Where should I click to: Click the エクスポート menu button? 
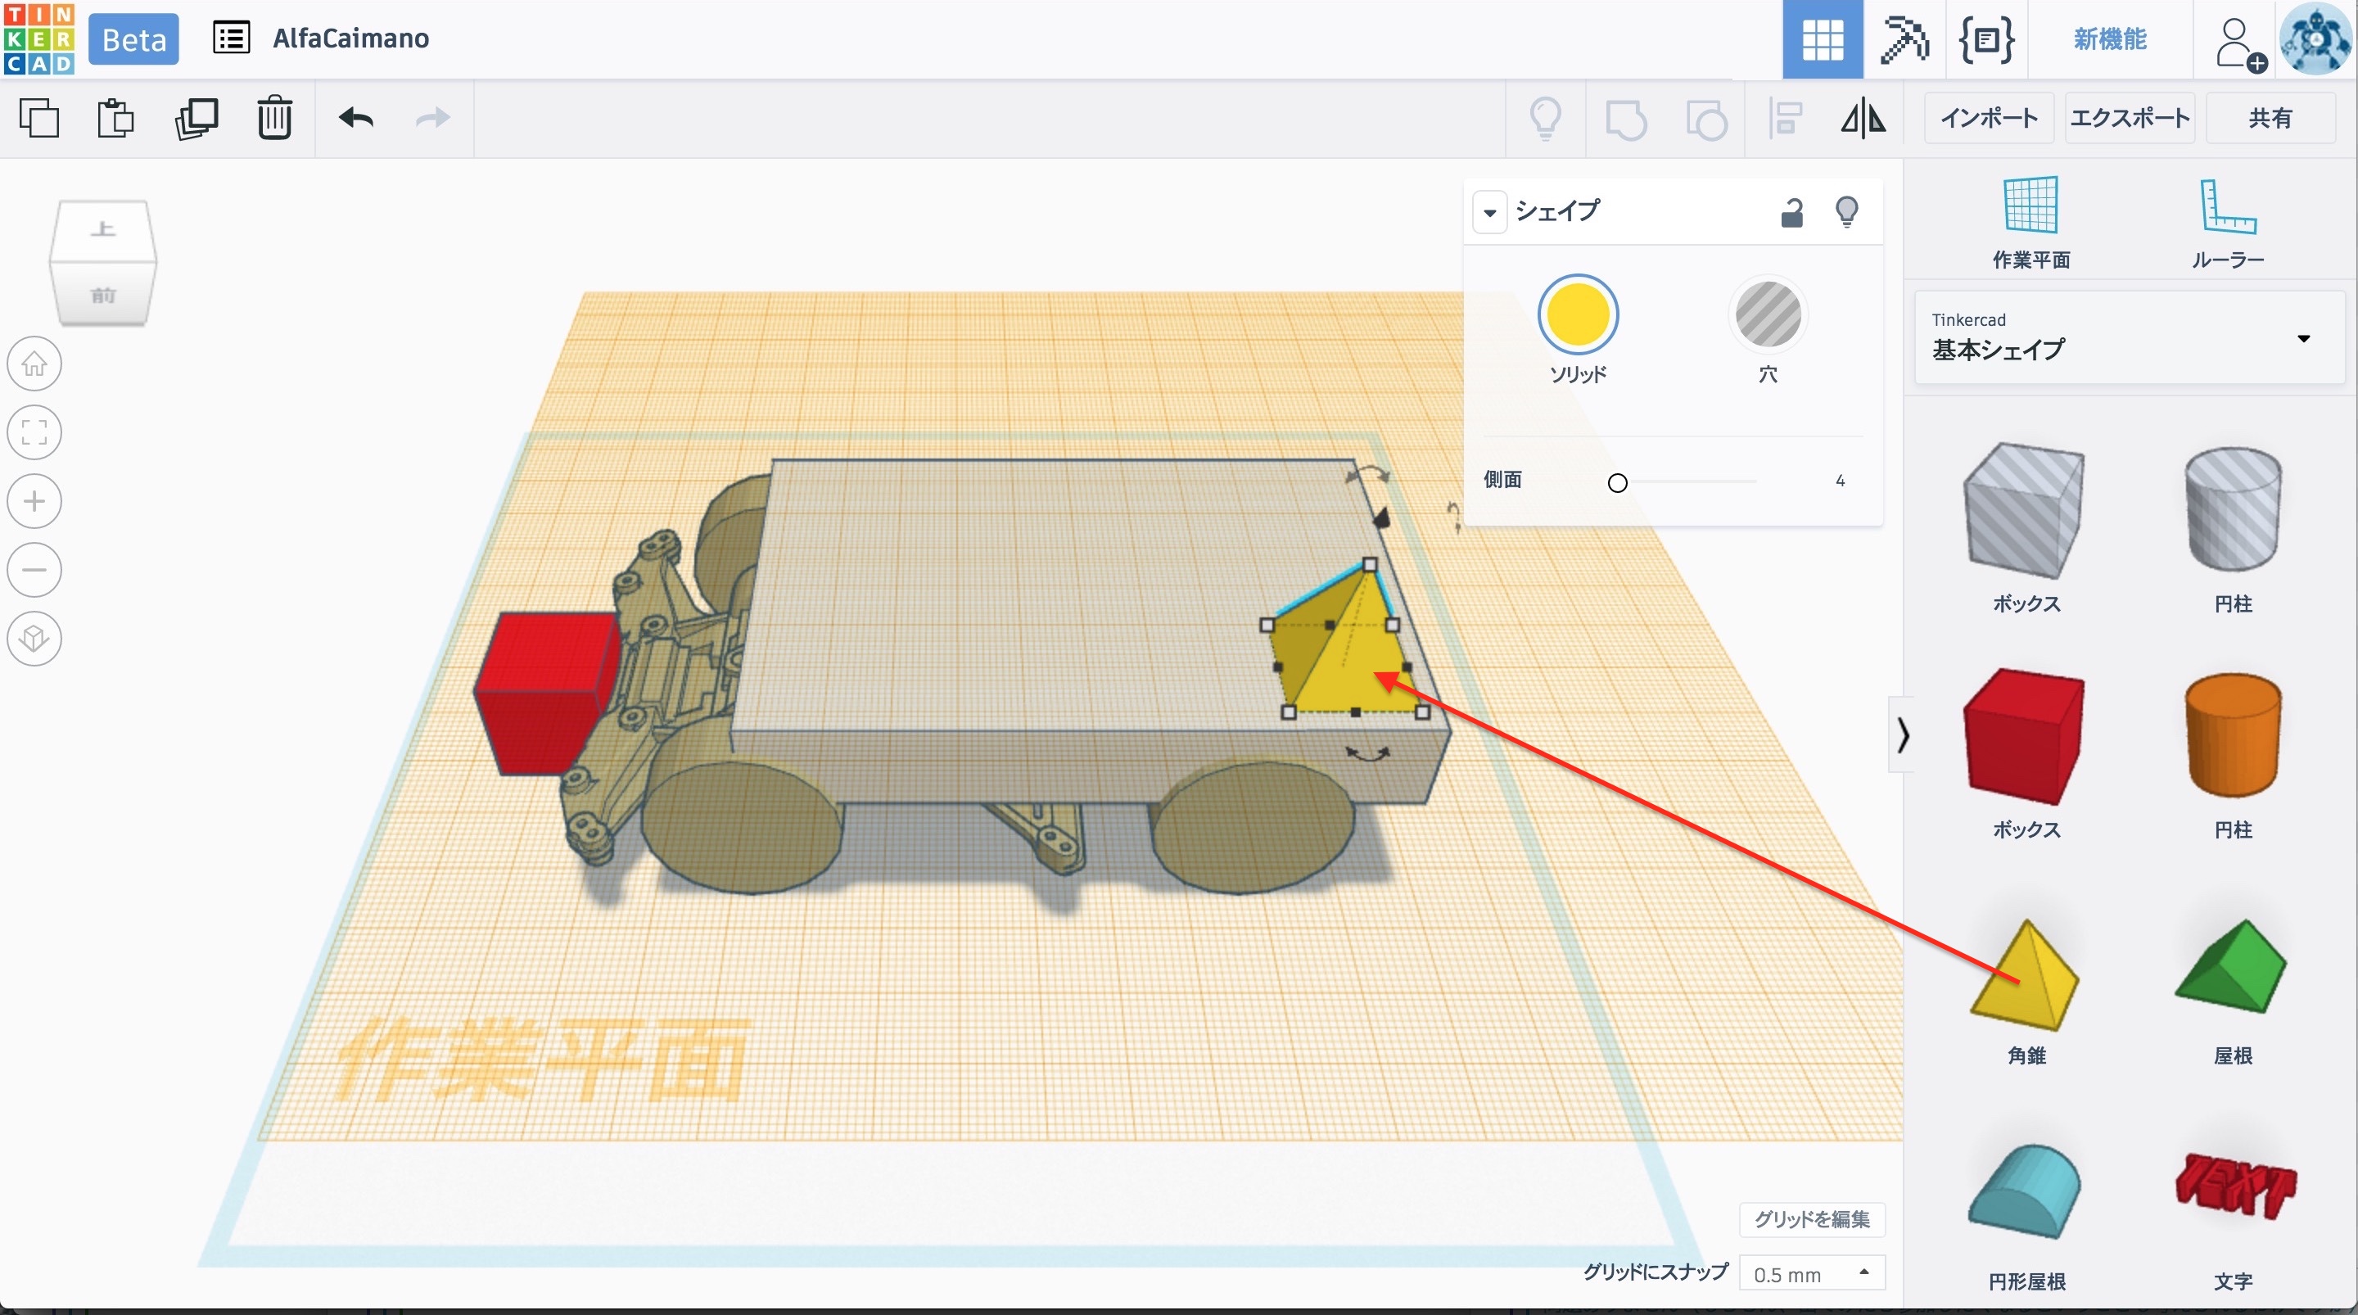pyautogui.click(x=2129, y=118)
